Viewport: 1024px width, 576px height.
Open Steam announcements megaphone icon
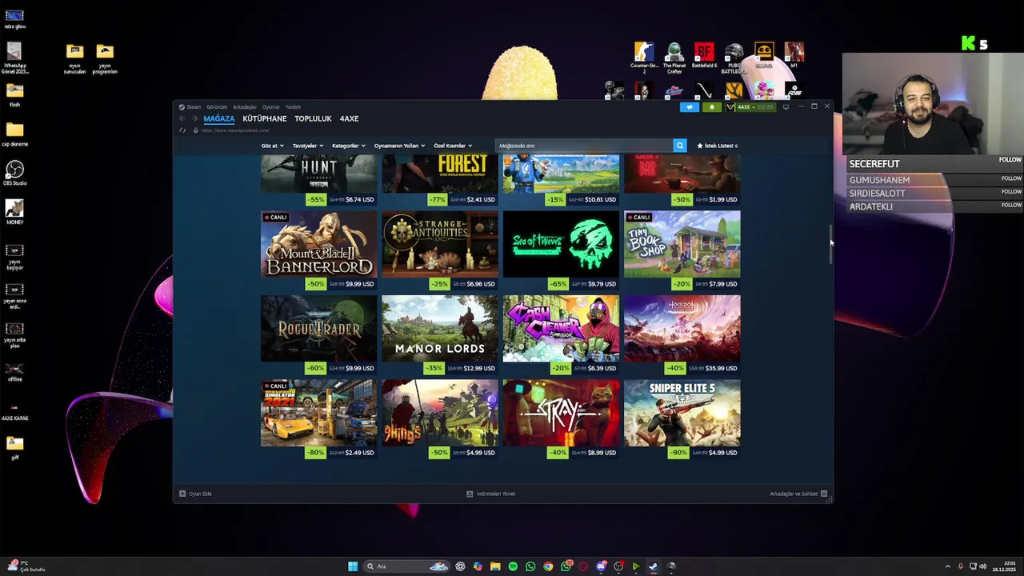tap(690, 107)
